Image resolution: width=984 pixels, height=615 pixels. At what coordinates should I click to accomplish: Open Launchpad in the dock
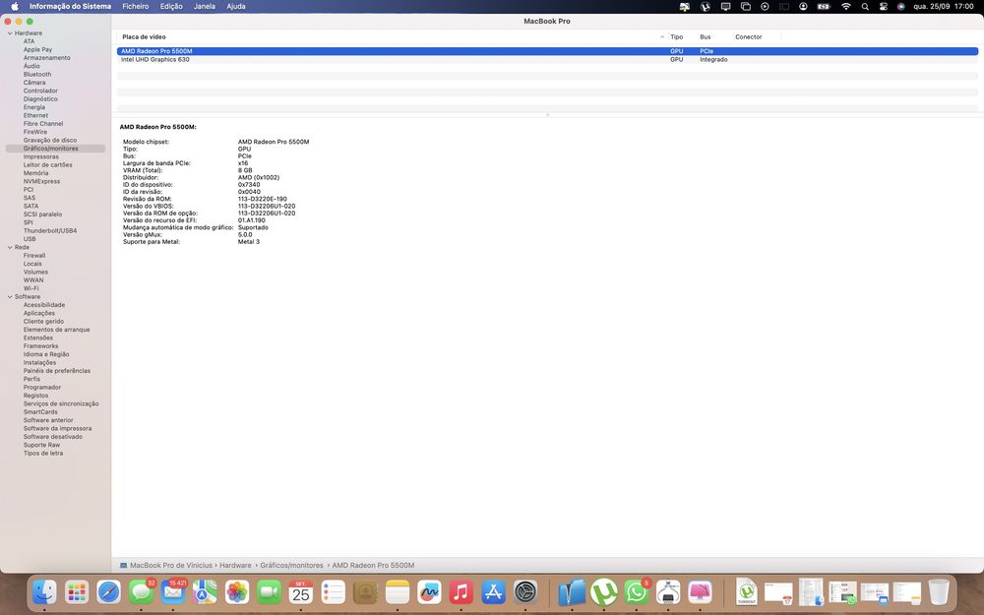tap(77, 591)
